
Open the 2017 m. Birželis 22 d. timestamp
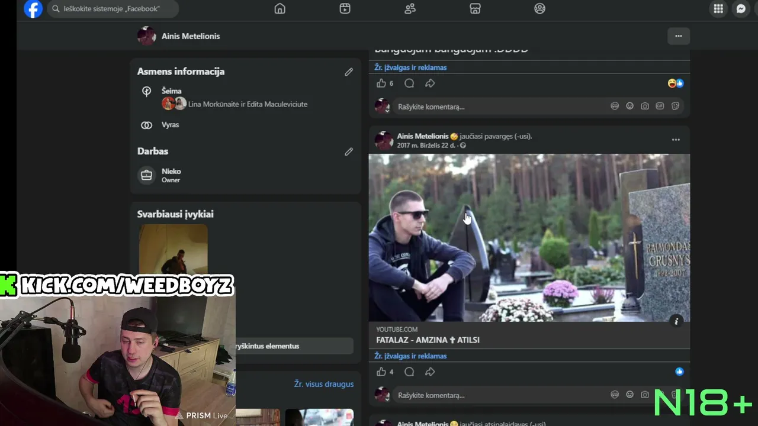pos(427,146)
